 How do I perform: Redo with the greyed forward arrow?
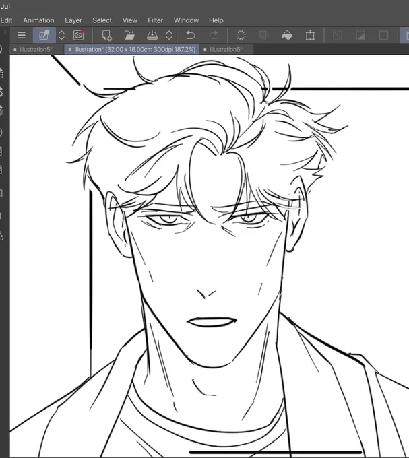point(214,35)
